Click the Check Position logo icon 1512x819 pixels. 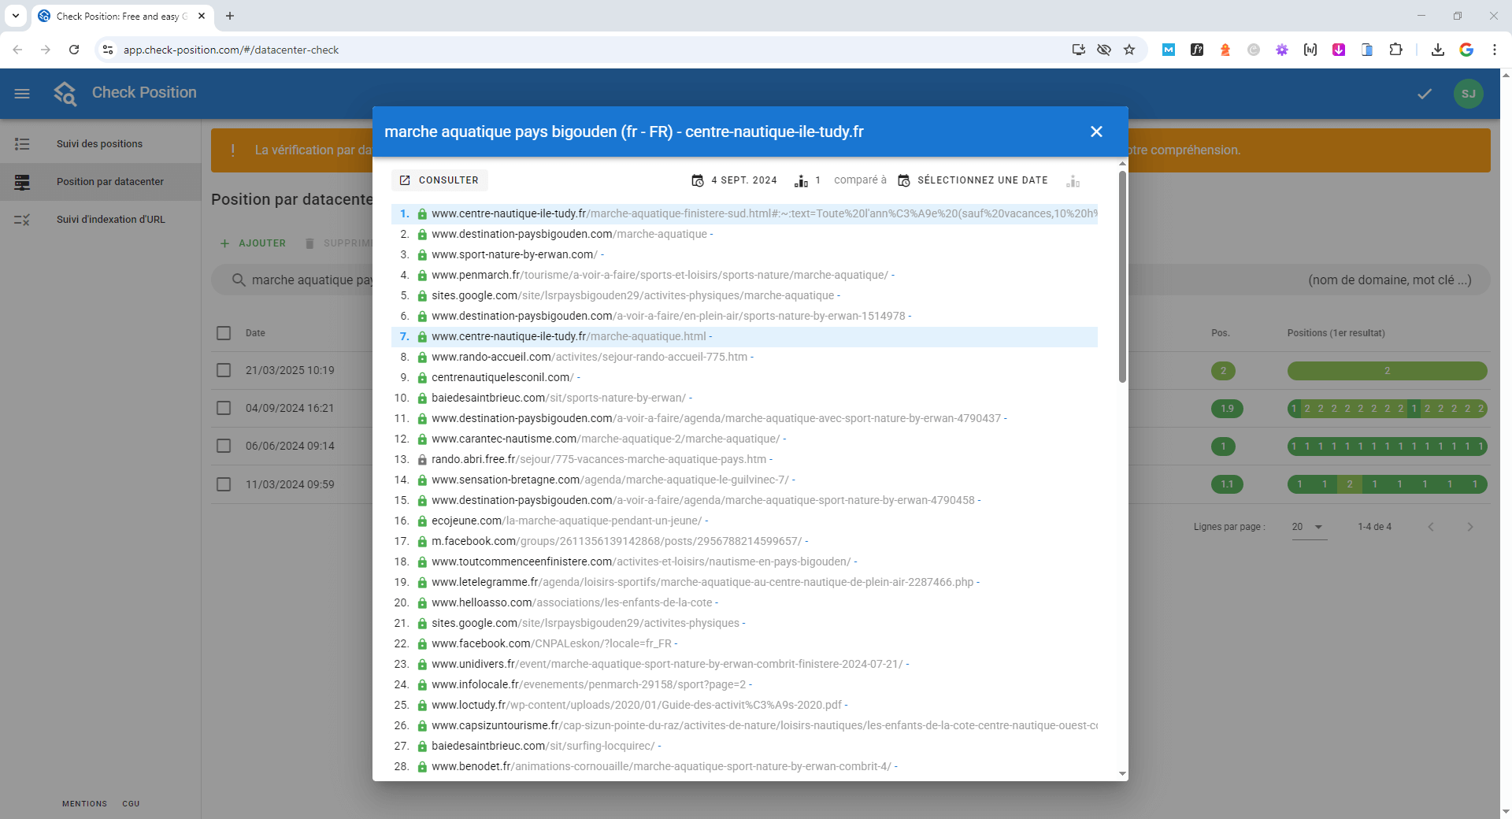(65, 94)
